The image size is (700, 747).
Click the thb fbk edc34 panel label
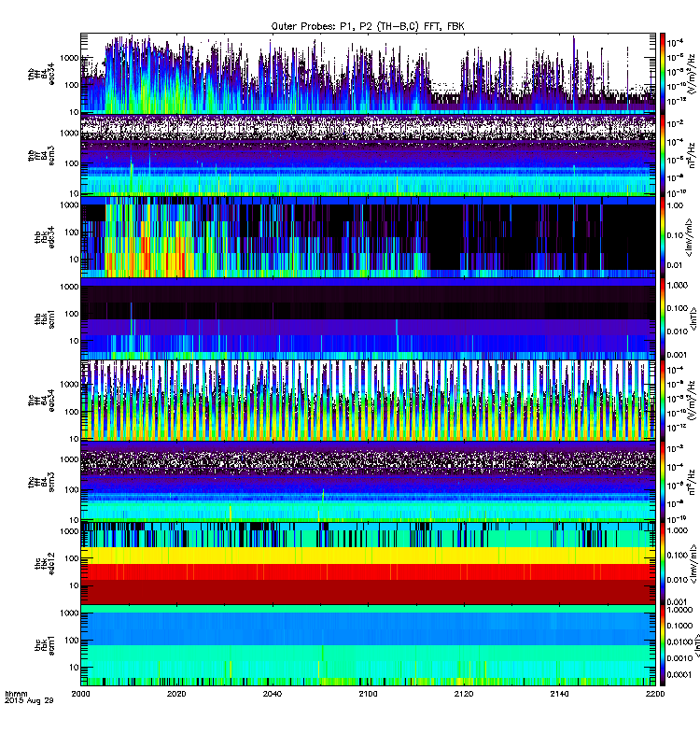point(44,237)
